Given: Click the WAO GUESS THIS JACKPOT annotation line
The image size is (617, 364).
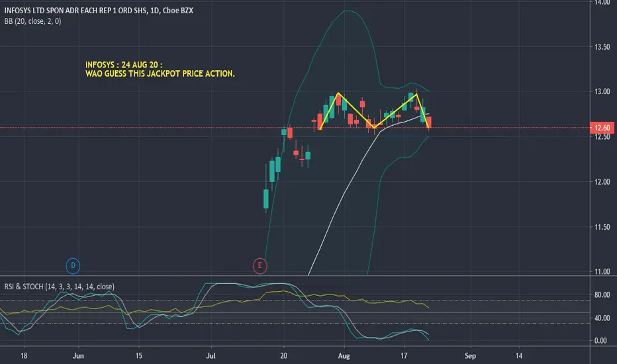Looking at the screenshot, I should (x=160, y=73).
